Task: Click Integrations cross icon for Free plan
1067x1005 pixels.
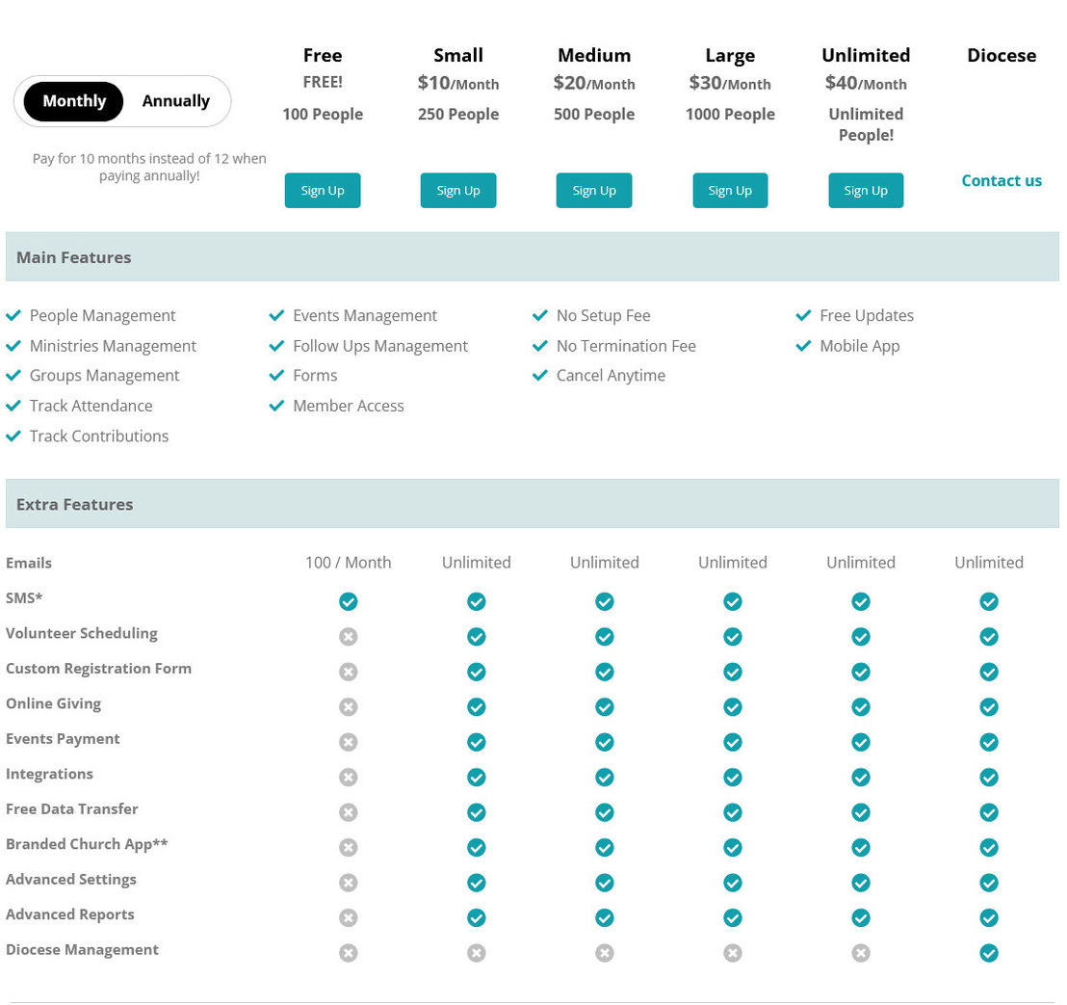Action: point(349,777)
